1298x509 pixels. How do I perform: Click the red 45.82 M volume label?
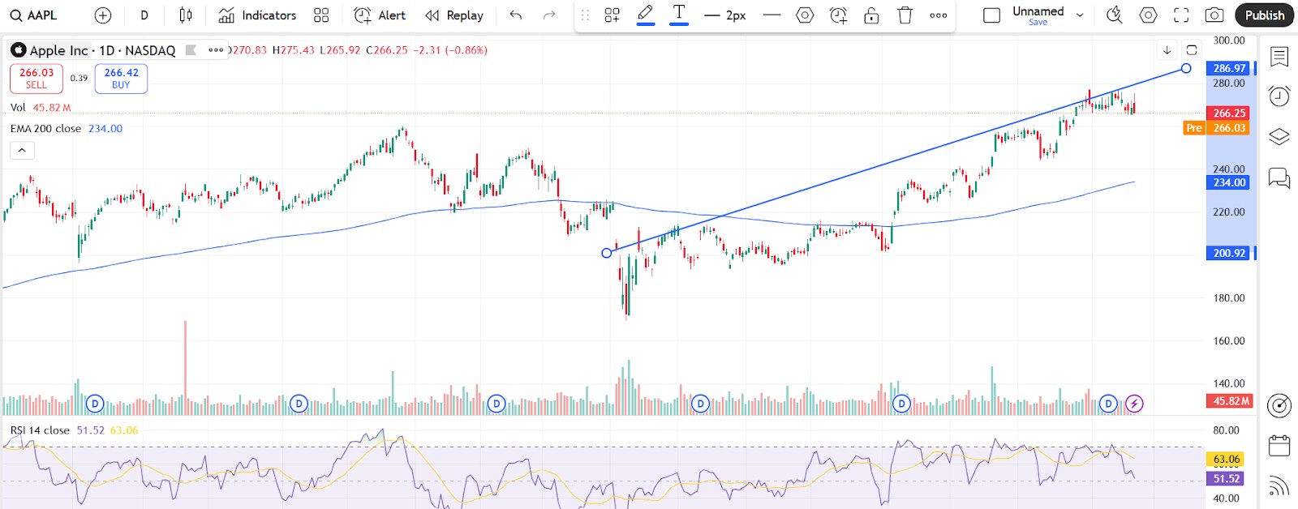(1230, 401)
